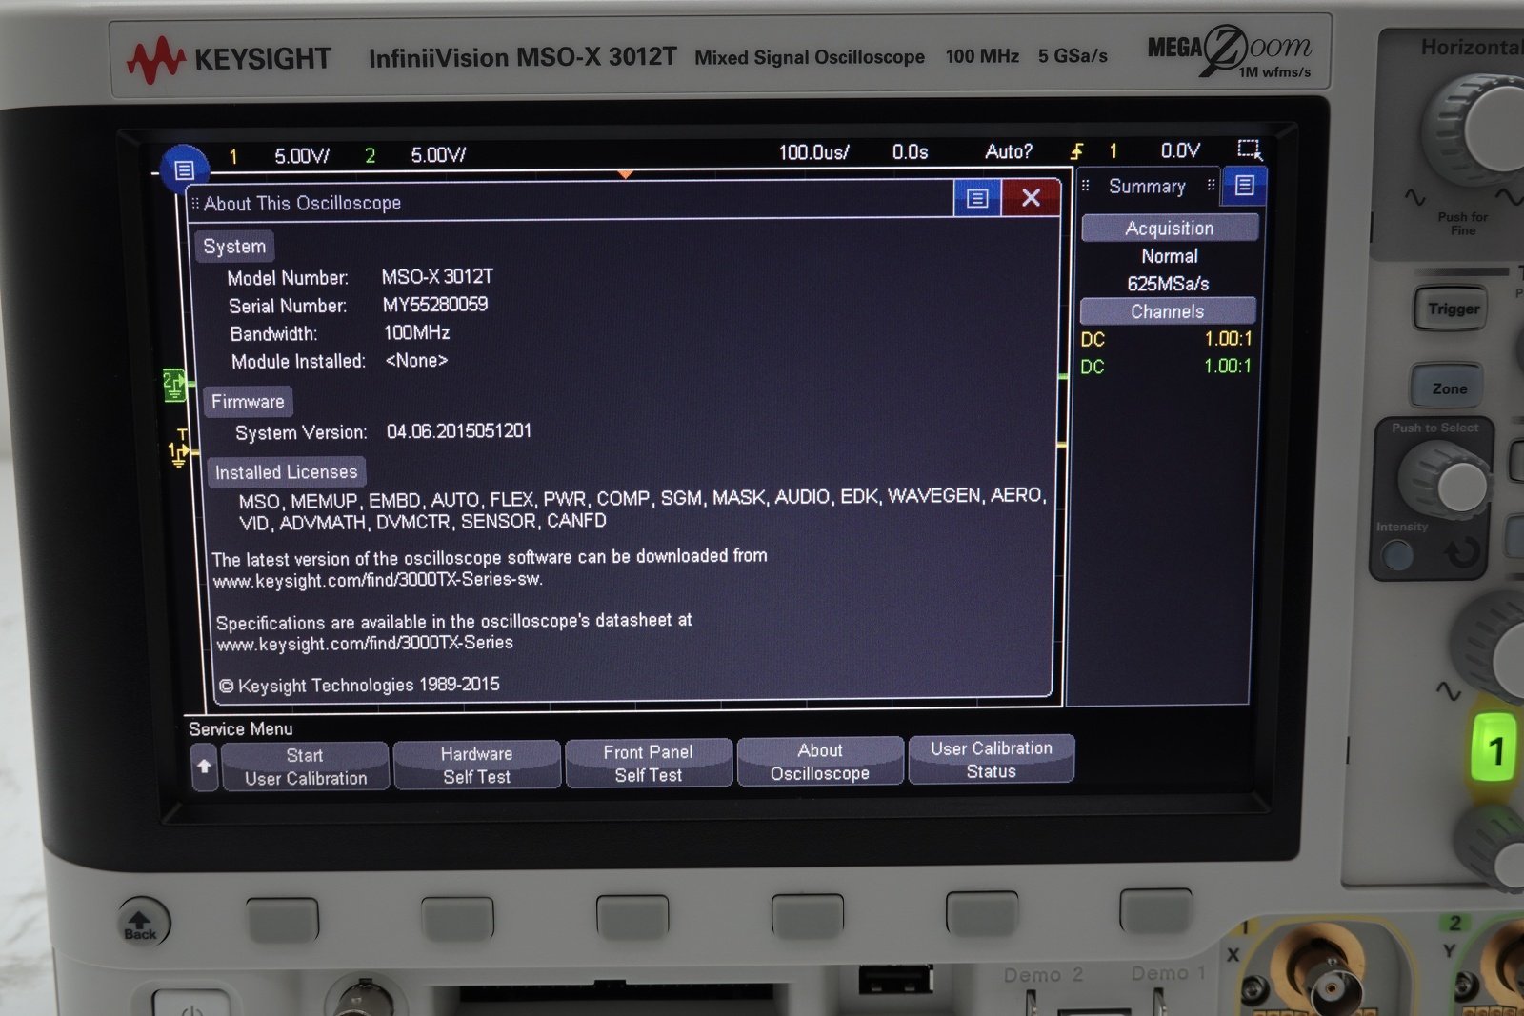Push the first softkey below Start User Calibration
Screen dimensions: 1524x1016
point(282,919)
